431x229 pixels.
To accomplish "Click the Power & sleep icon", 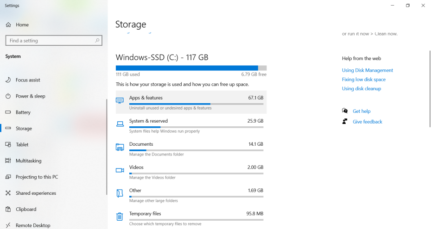I will tap(8, 96).
